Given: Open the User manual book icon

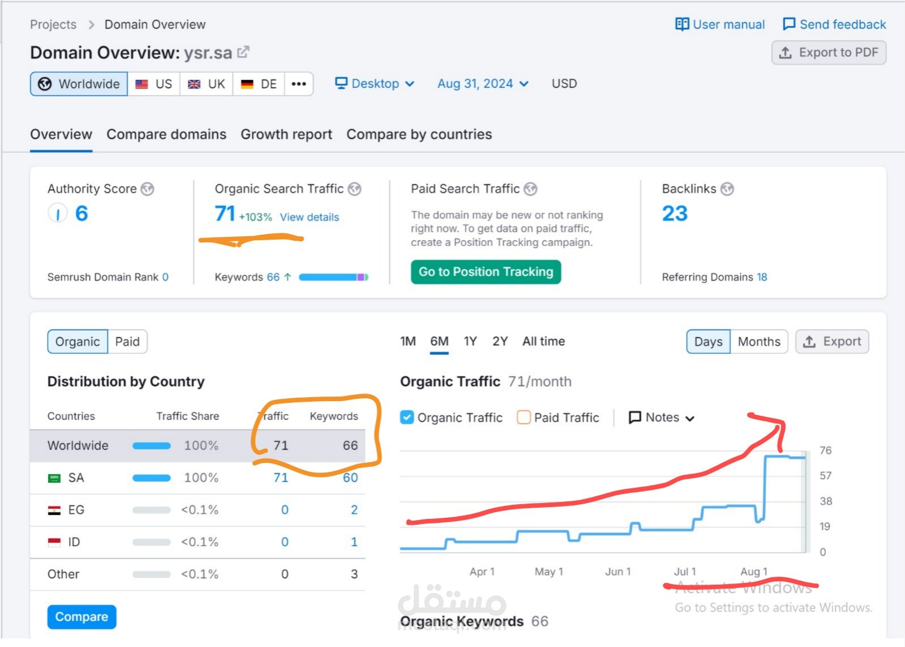Looking at the screenshot, I should (x=682, y=24).
